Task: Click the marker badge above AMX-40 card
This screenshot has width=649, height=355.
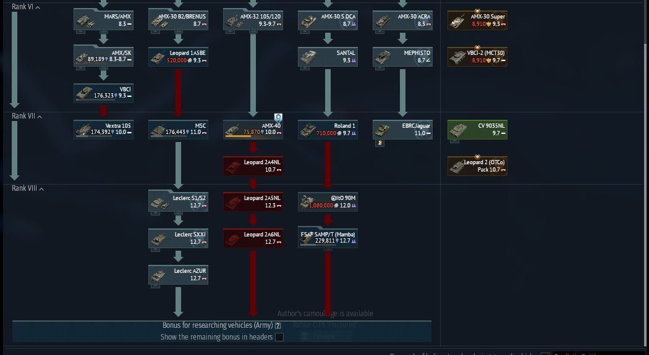Action: [x=278, y=118]
